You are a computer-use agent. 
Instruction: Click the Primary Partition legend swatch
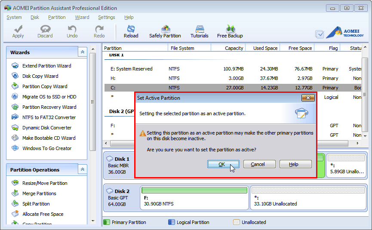[107, 222]
